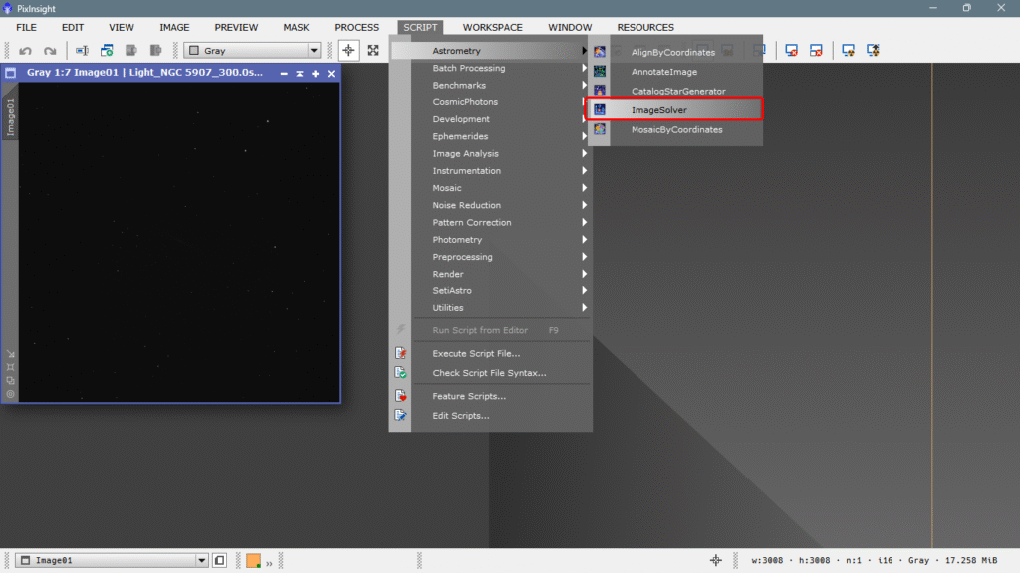Expand the Mosaic submenu

point(490,188)
